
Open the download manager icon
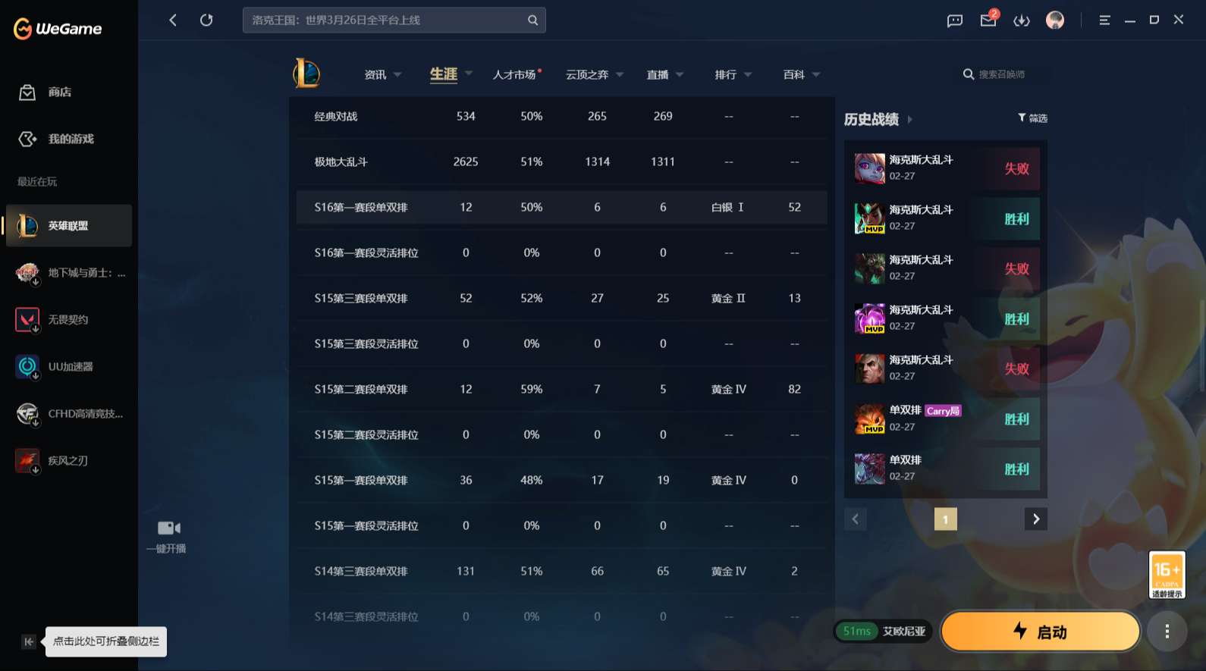[1021, 20]
